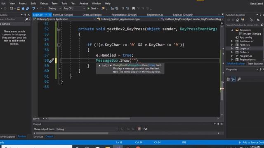Click the Search Solution Explorer input field

pyautogui.click(x=243, y=25)
